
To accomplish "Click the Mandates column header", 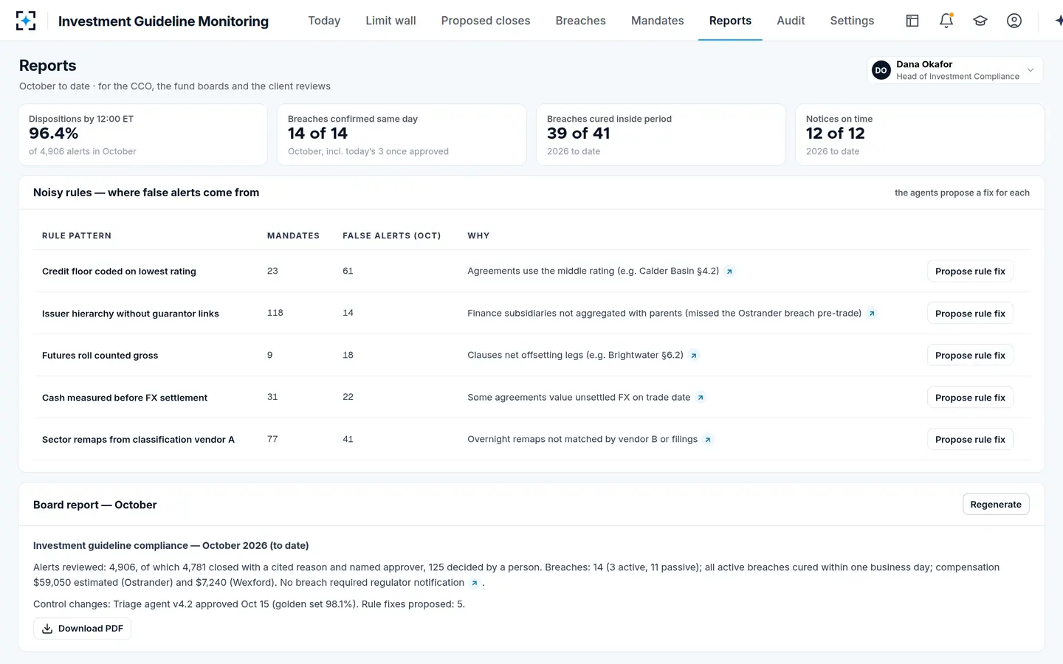I will (x=293, y=236).
